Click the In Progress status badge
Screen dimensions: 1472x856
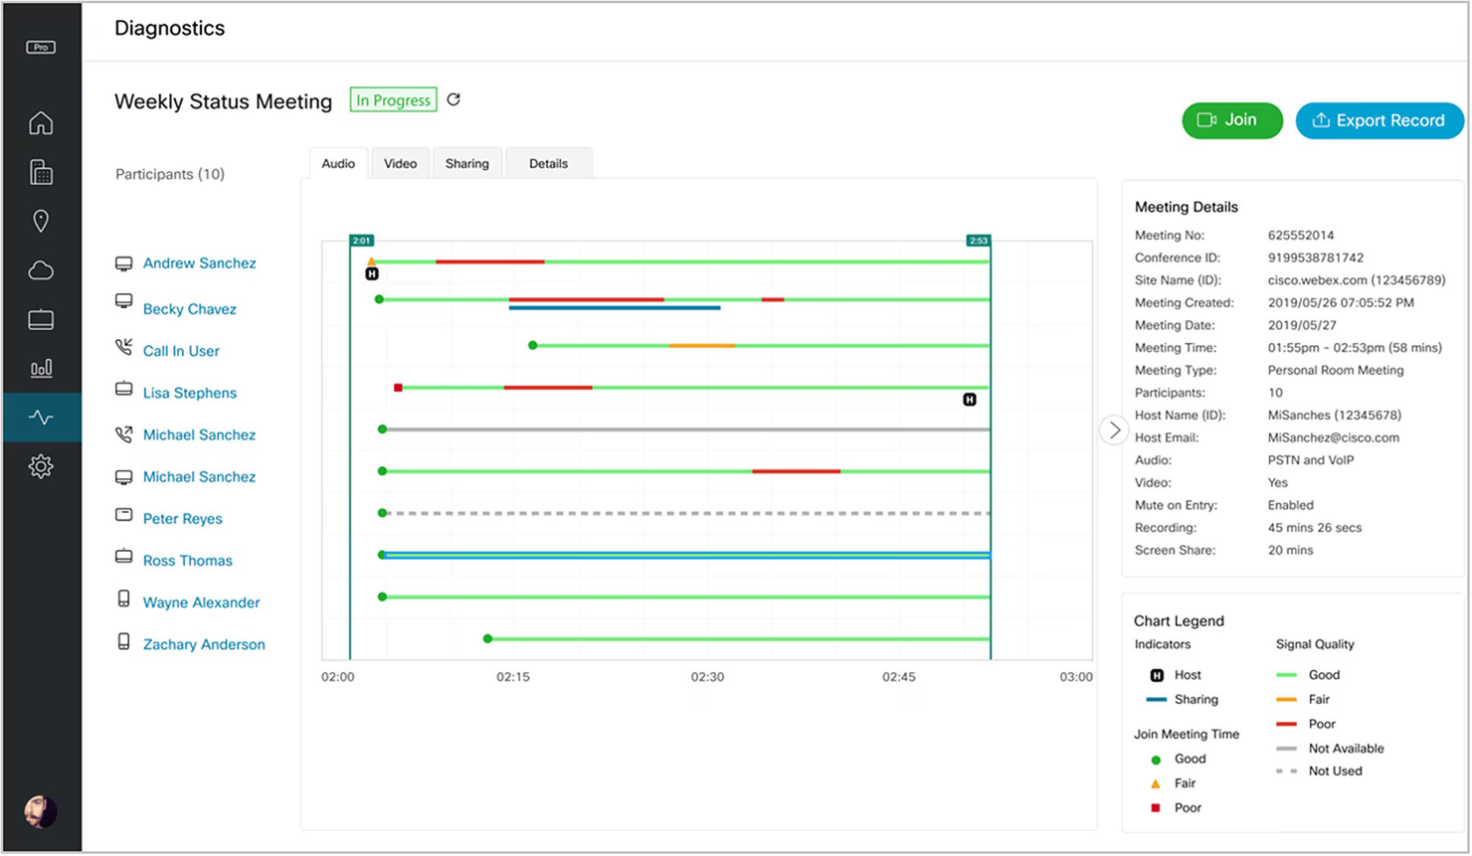pyautogui.click(x=394, y=100)
